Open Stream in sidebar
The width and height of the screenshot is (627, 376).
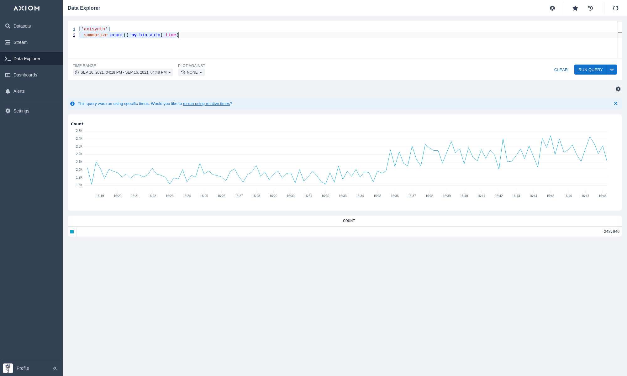(x=20, y=42)
